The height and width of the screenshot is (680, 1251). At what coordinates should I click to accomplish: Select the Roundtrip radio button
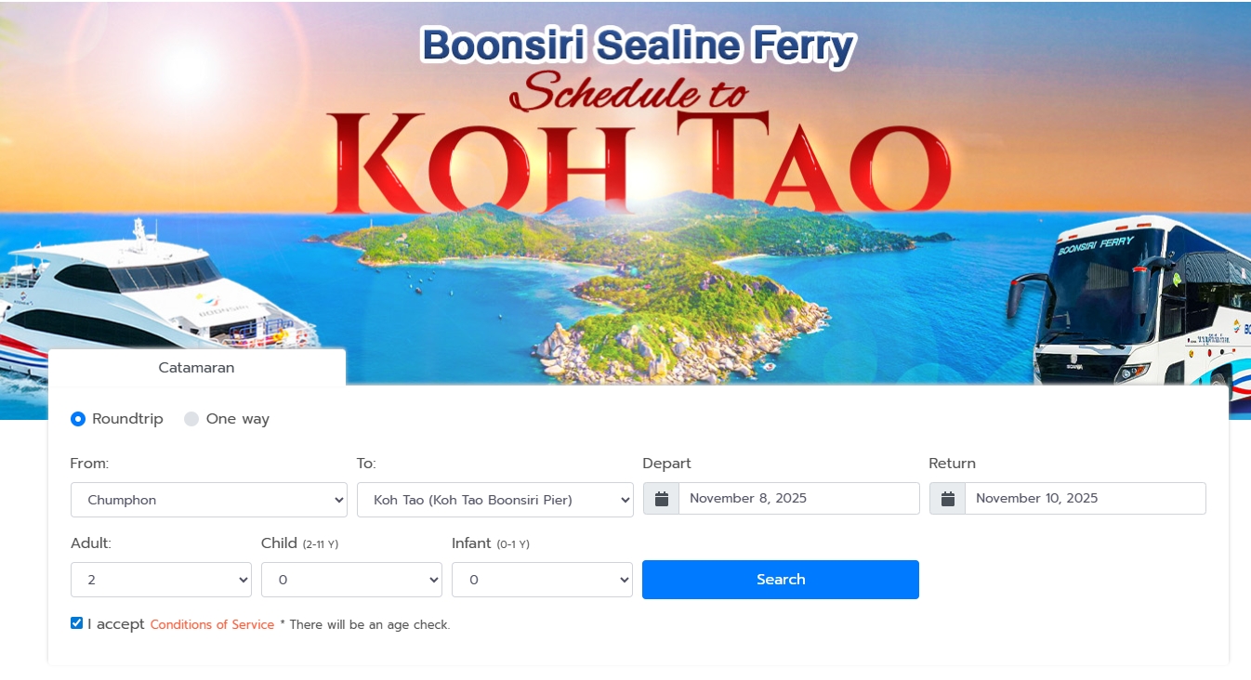[78, 419]
